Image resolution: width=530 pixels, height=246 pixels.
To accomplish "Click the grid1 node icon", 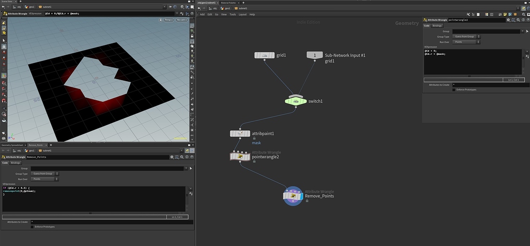I will click(264, 55).
